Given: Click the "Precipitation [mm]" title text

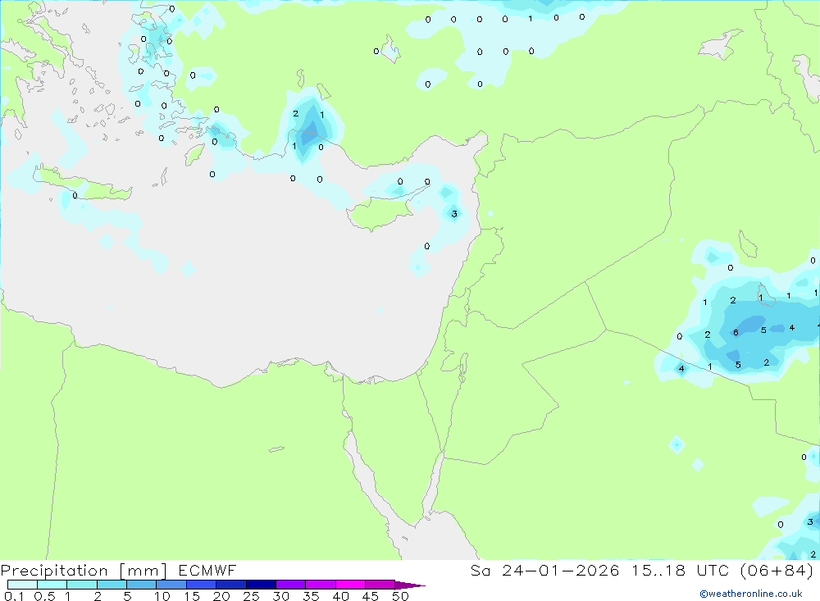Looking at the screenshot, I should pyautogui.click(x=84, y=571).
